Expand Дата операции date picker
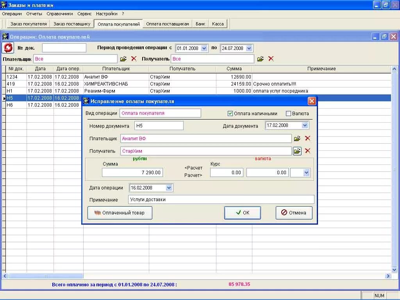The image size is (400, 300). [x=169, y=188]
